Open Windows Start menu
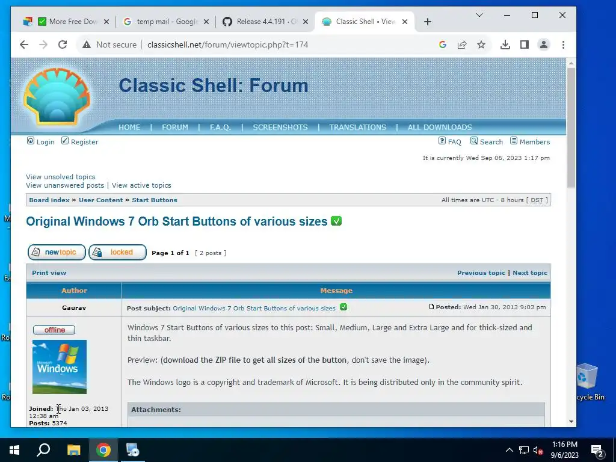616x462 pixels. tap(14, 450)
